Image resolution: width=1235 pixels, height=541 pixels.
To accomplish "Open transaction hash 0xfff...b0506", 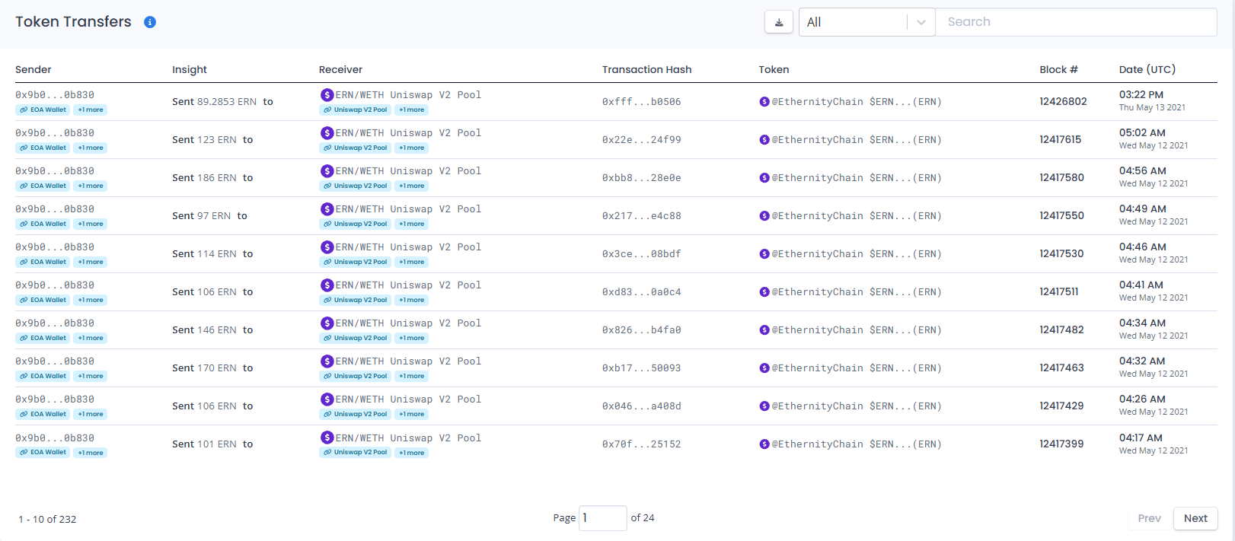I will pyautogui.click(x=641, y=102).
